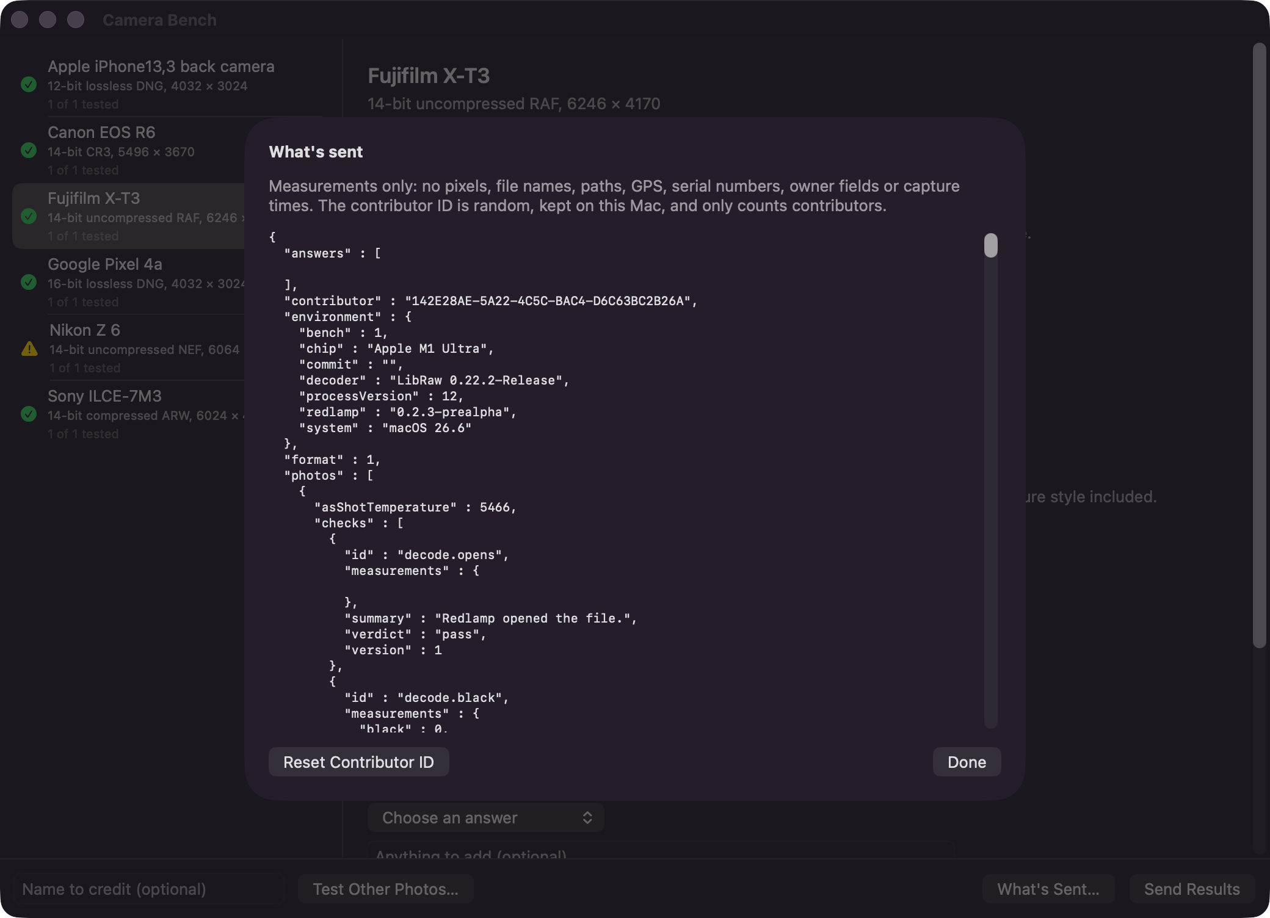The width and height of the screenshot is (1270, 918).
Task: Click the "id" : "decode.black" line
Action: [427, 698]
